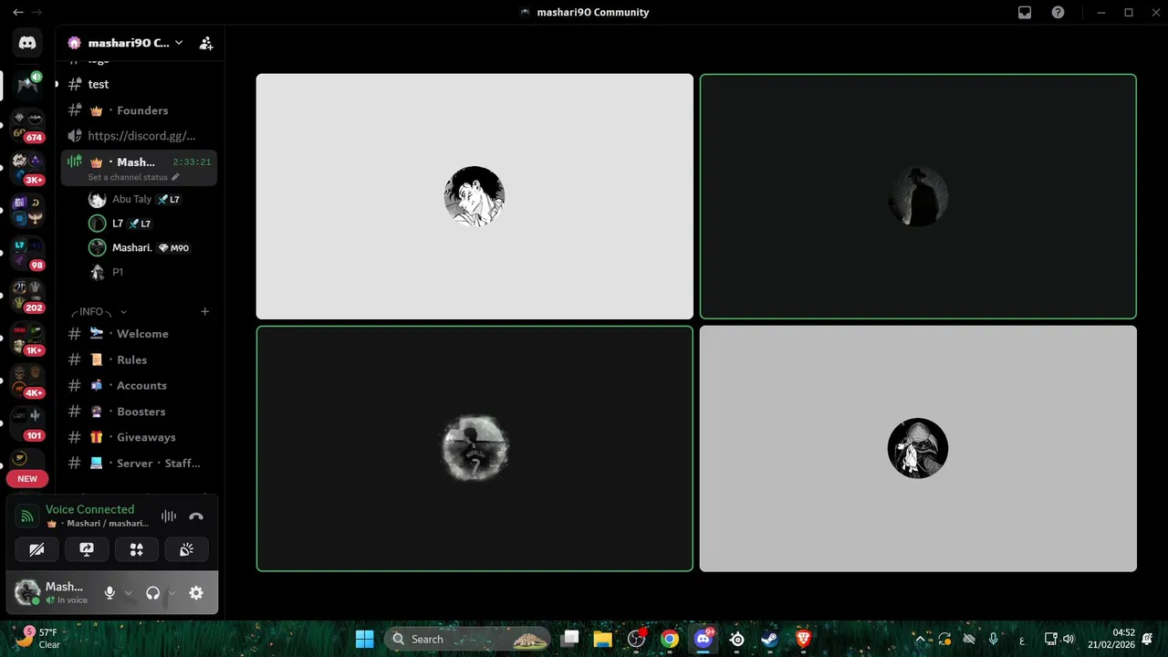The height and width of the screenshot is (657, 1168).
Task: Open output device options arrow beside headphones
Action: coord(172,593)
